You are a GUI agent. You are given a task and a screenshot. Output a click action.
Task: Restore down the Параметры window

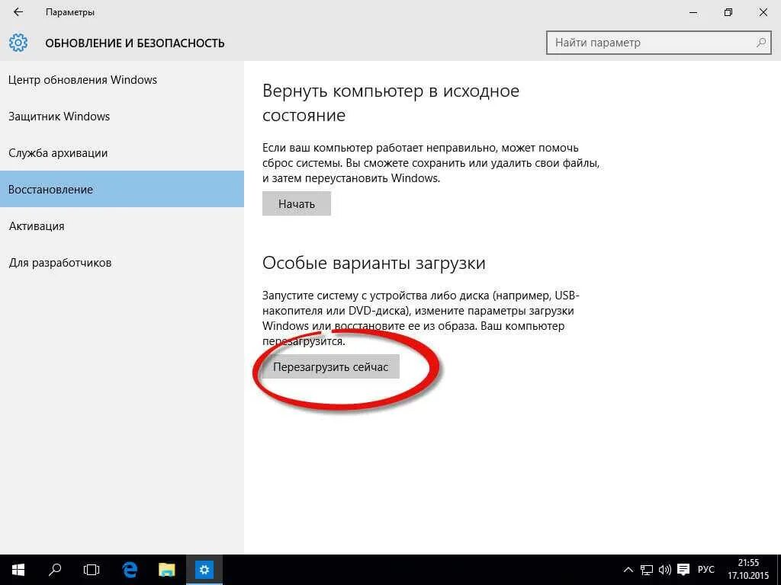(728, 12)
